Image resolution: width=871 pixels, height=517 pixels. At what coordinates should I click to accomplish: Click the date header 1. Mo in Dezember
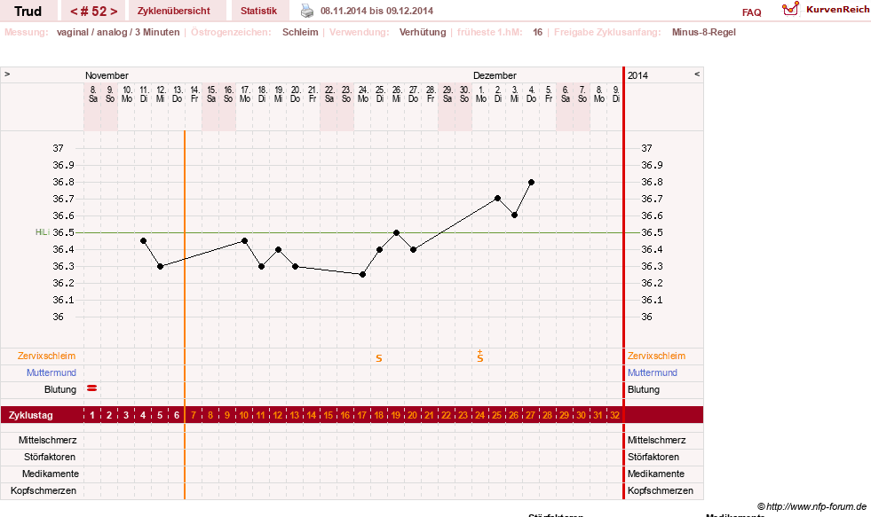point(481,94)
